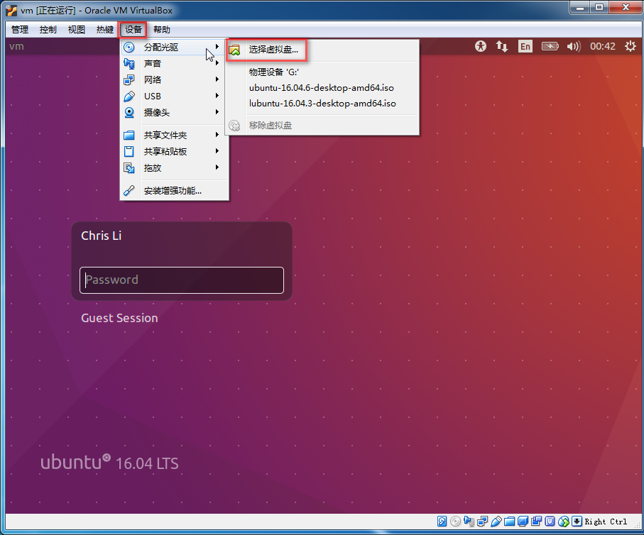
Task: Expand the 共享粘贴板 submenu arrow
Action: click(x=217, y=151)
